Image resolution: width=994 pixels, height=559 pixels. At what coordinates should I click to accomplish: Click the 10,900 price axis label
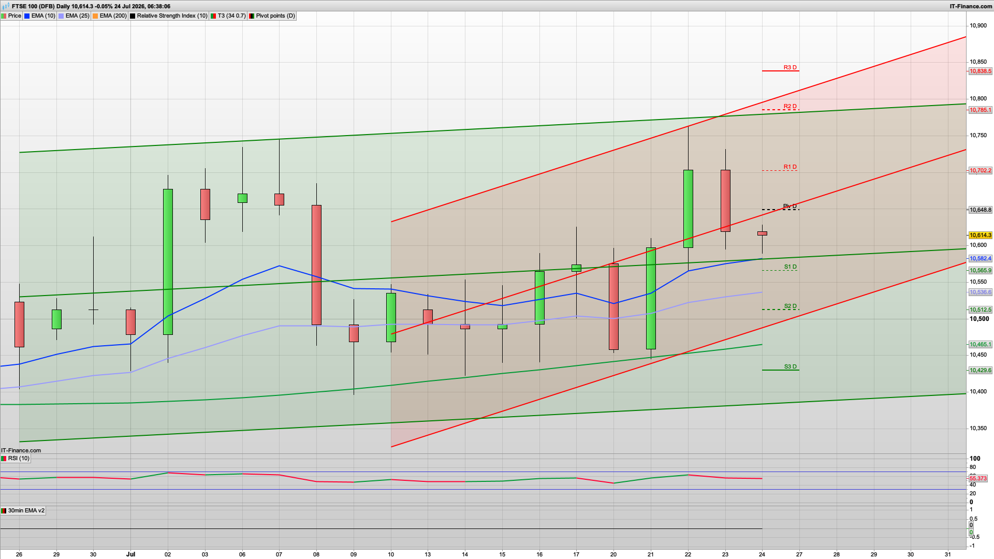[978, 26]
